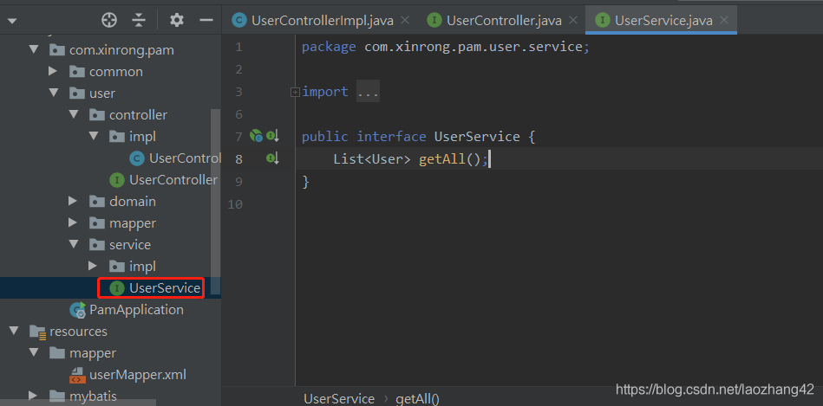The width and height of the screenshot is (823, 406).
Task: Collapse the controller package folder
Action: 74,114
